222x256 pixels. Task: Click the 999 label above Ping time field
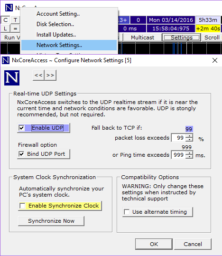pyautogui.click(x=186, y=147)
